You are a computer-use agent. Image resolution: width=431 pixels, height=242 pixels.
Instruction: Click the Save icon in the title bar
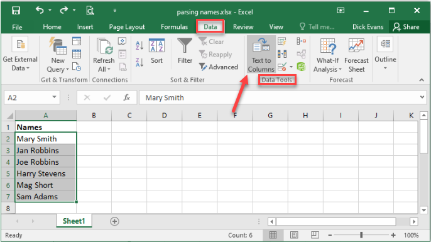(16, 11)
